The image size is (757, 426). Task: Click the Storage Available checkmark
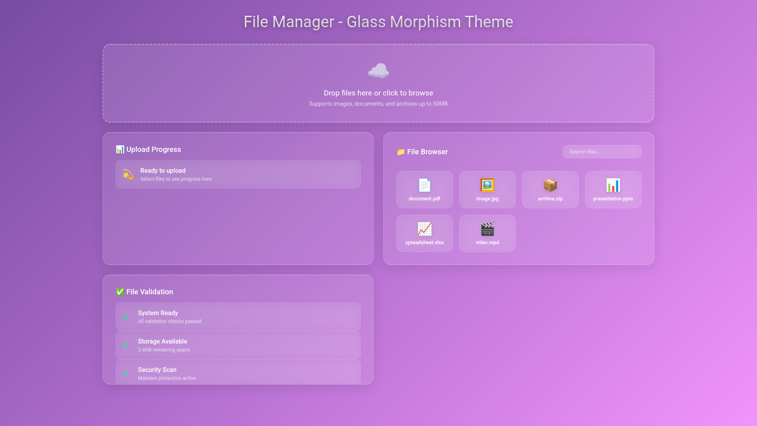(x=125, y=345)
